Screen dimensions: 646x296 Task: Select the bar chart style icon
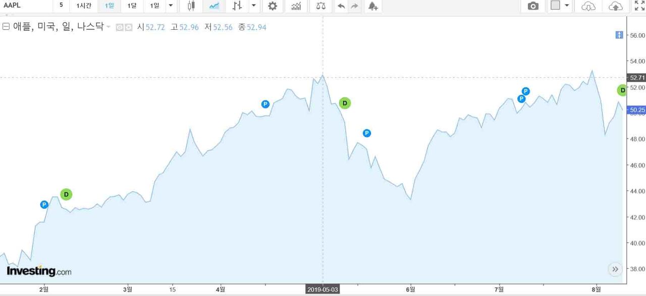point(237,6)
